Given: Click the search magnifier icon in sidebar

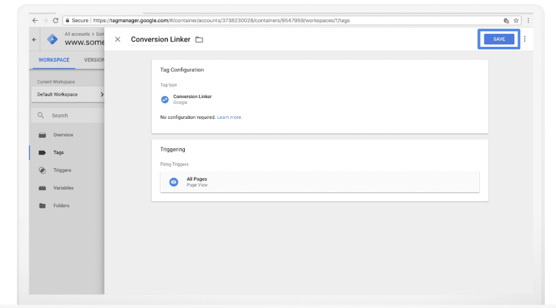Looking at the screenshot, I should click(41, 116).
